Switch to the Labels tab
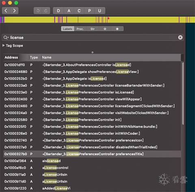Viewport: 195px width, 192px height. tap(67, 29)
